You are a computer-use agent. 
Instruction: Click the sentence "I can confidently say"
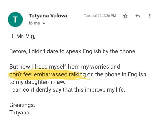coord(67,90)
